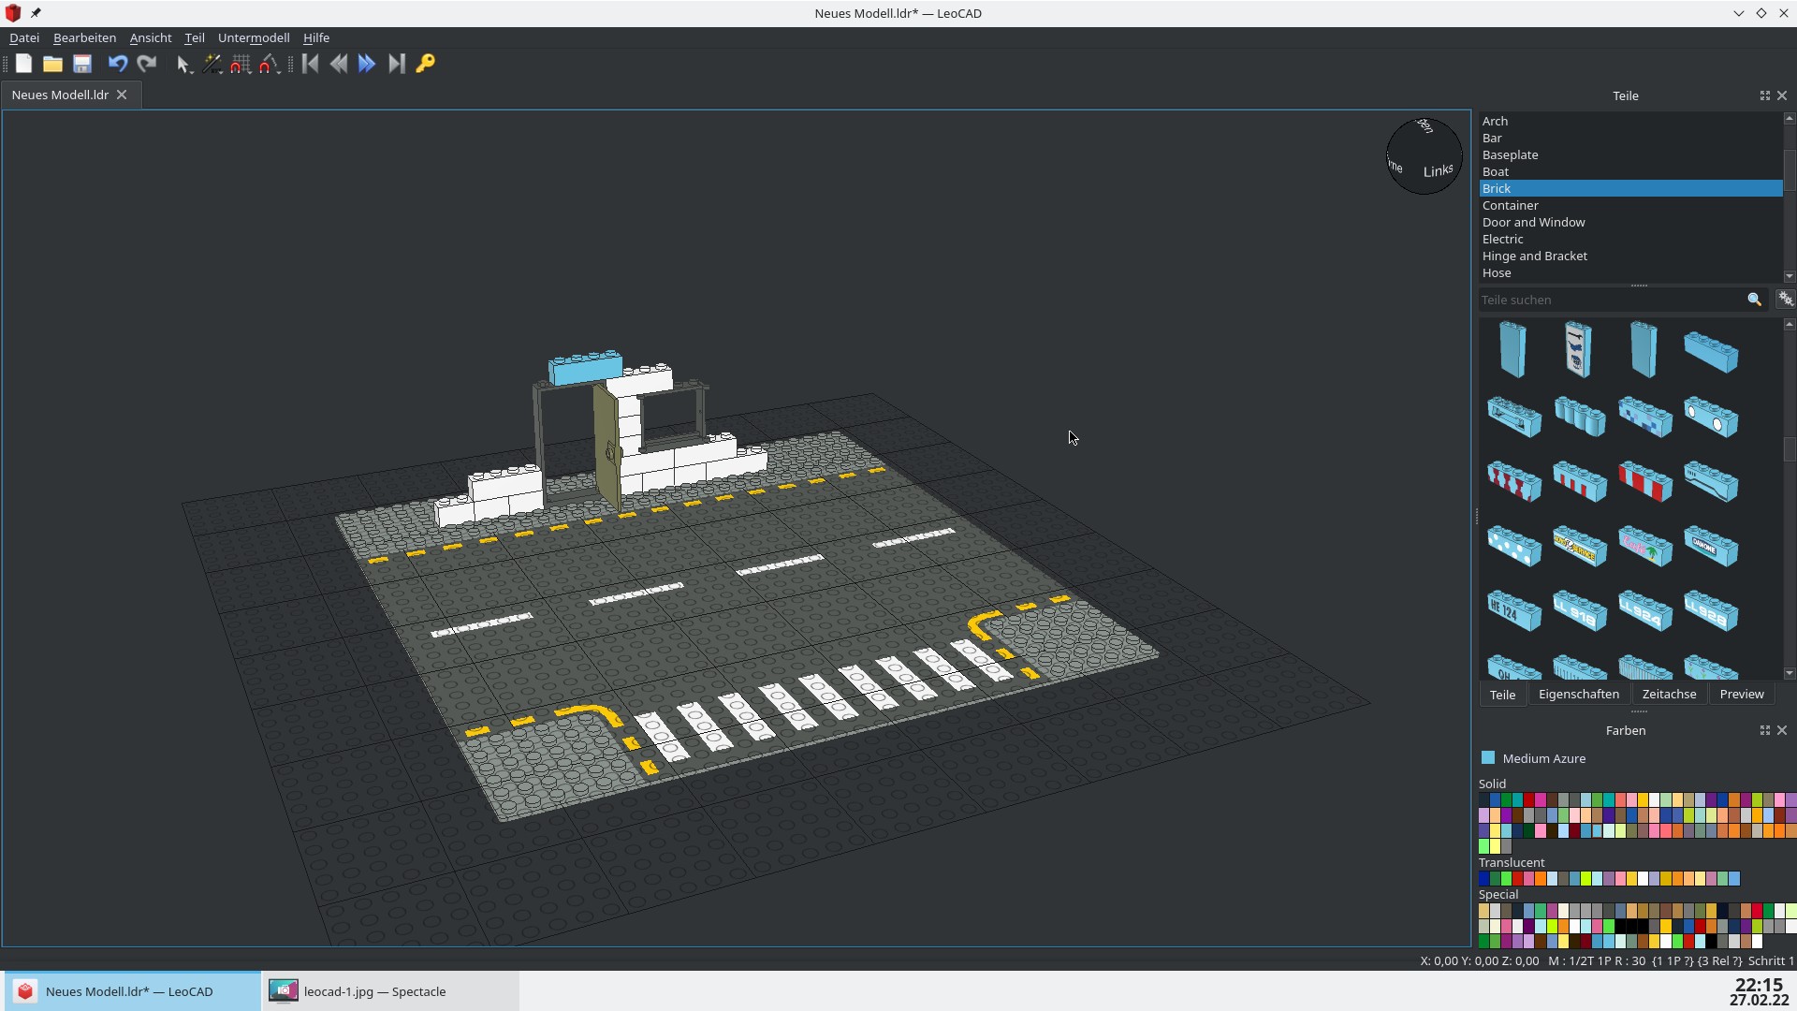Open the Untermodell menu
This screenshot has height=1011, width=1797.
tap(254, 37)
